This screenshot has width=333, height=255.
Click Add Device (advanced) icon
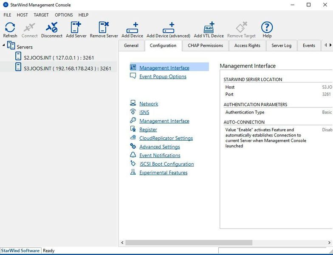[x=168, y=28]
